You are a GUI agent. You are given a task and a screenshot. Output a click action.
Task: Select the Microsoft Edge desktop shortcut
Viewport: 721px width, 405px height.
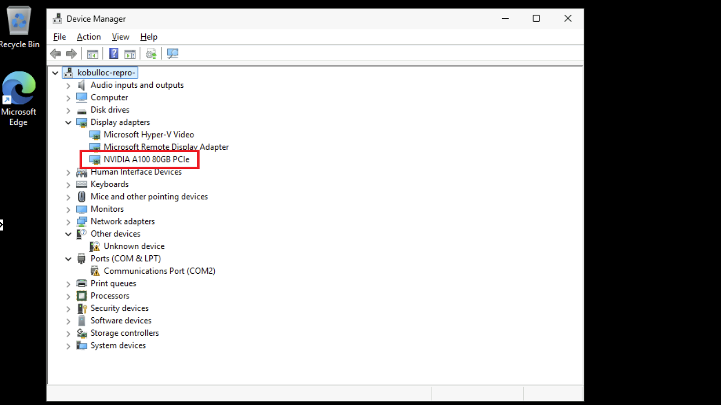coord(18,99)
